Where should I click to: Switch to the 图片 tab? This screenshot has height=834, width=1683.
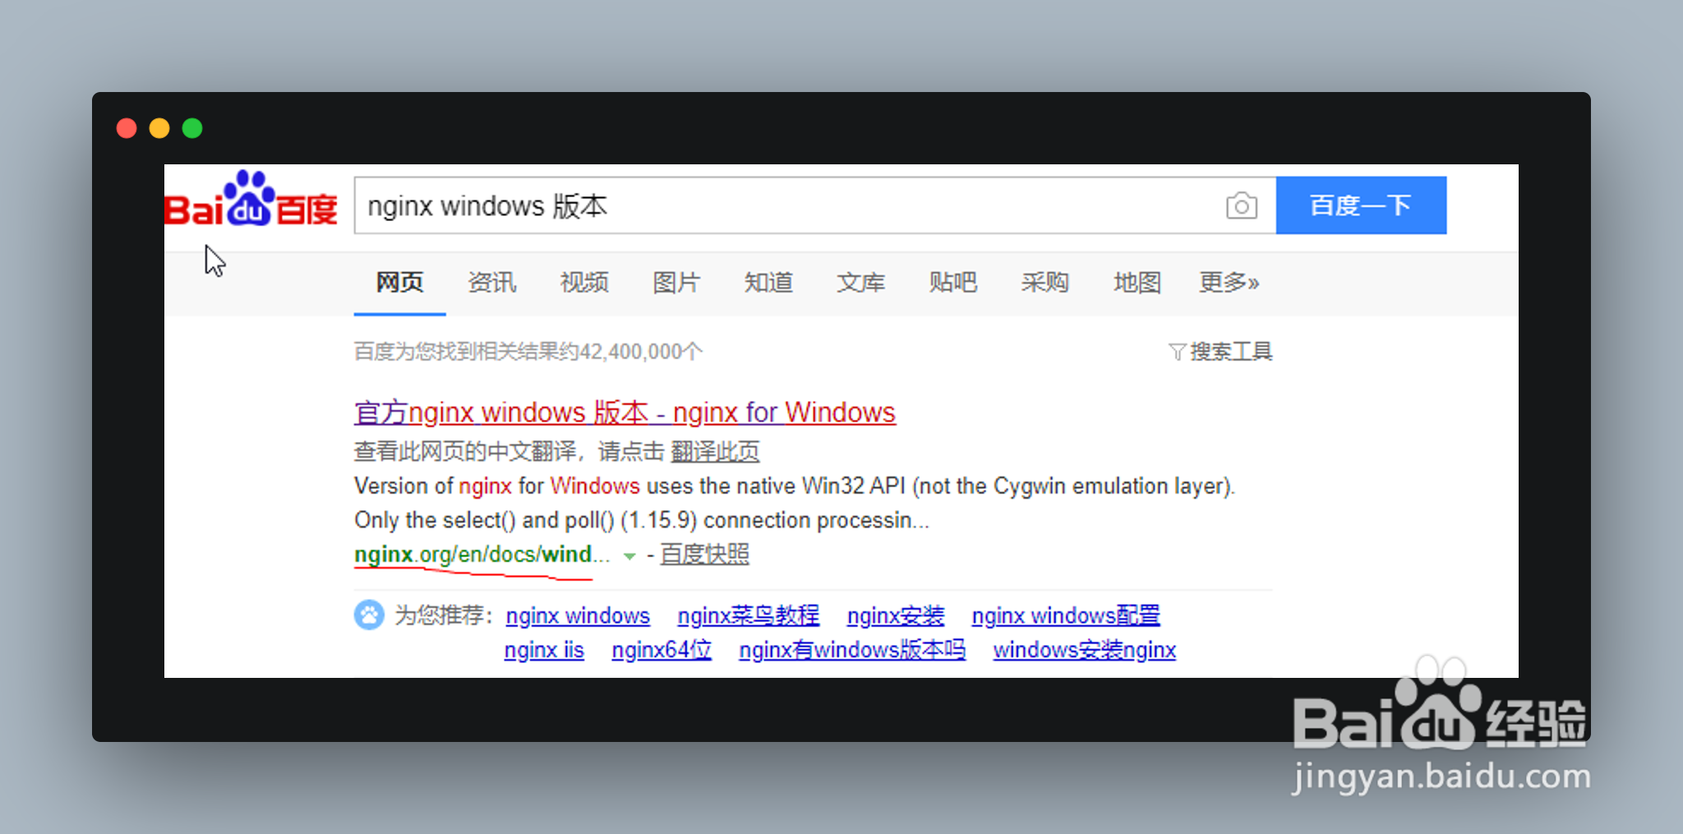coord(676,283)
